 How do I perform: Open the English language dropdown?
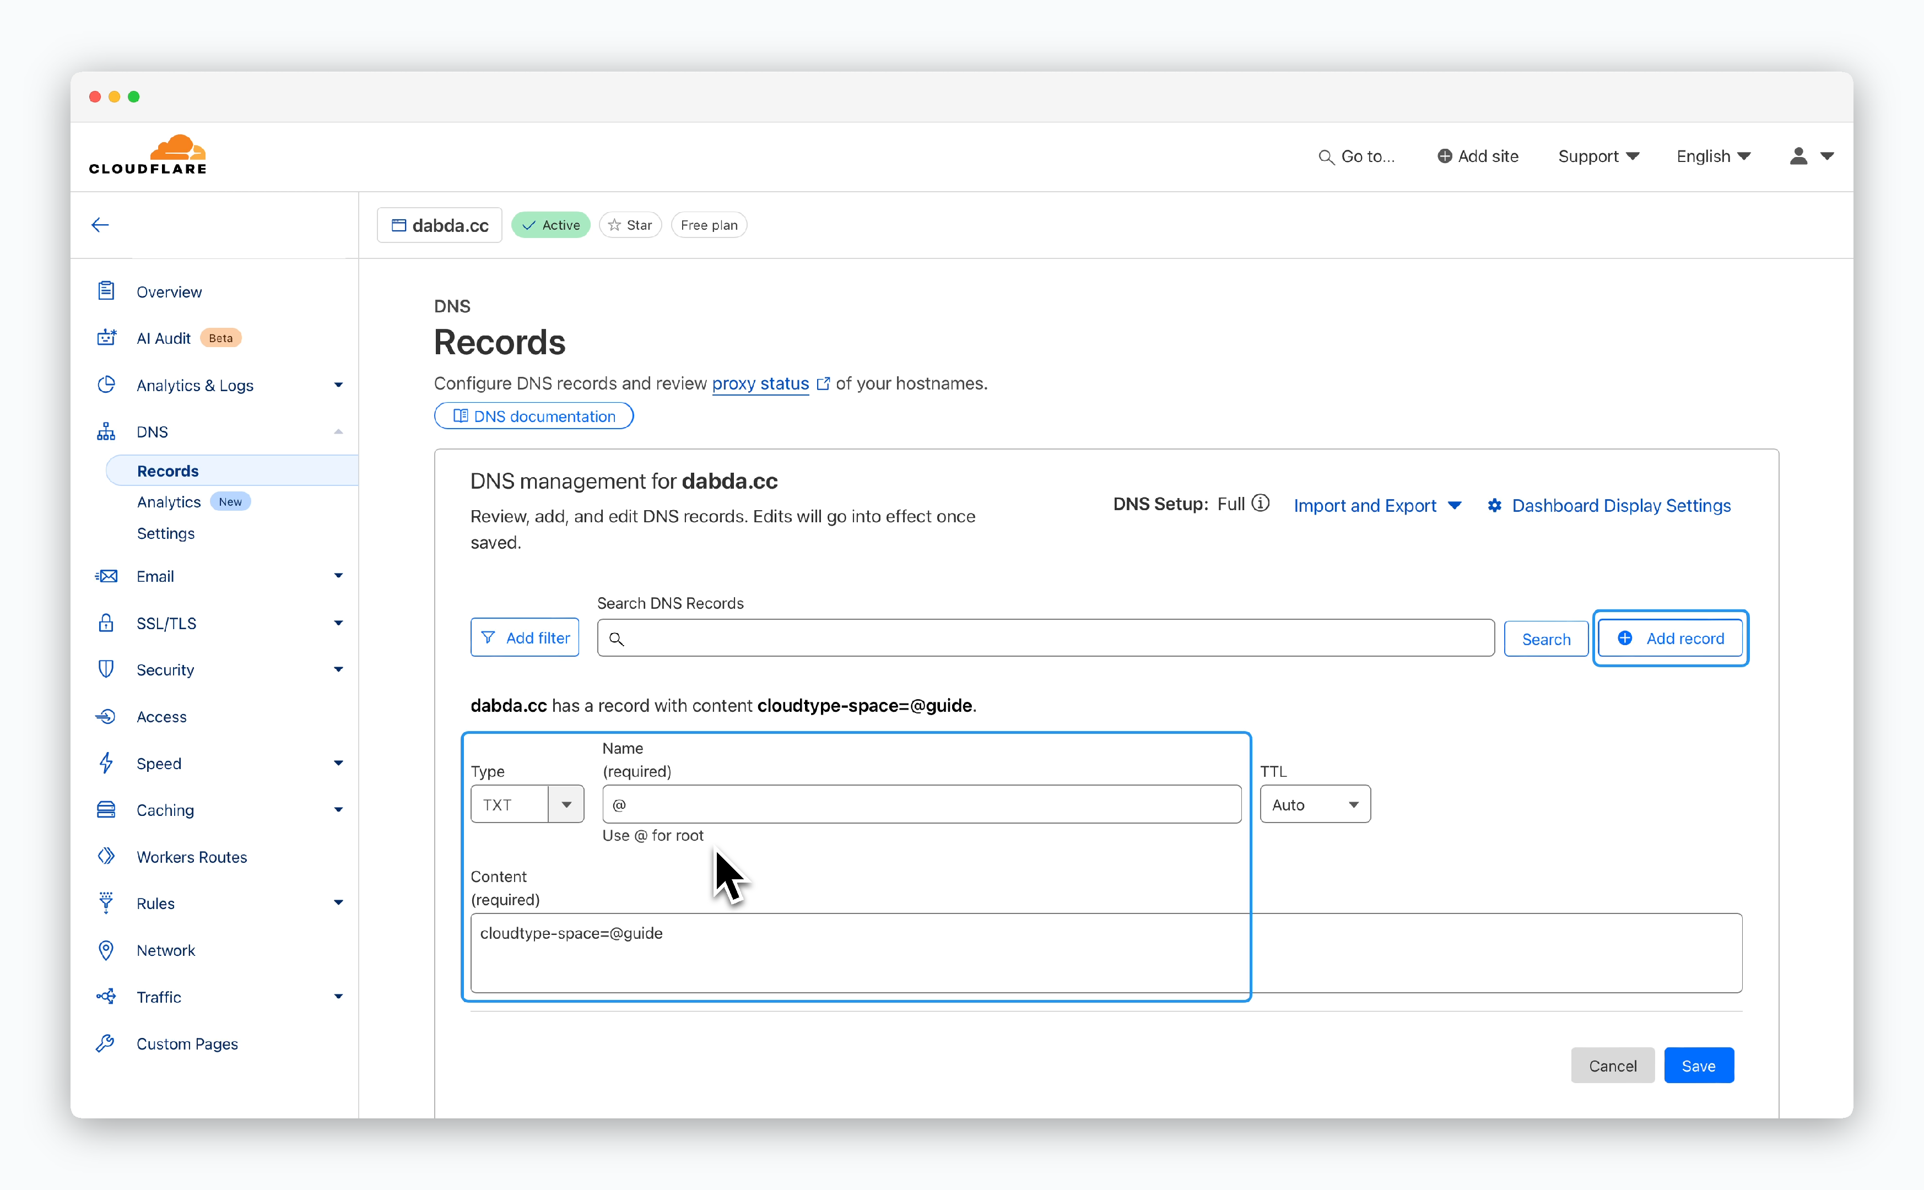click(1714, 156)
